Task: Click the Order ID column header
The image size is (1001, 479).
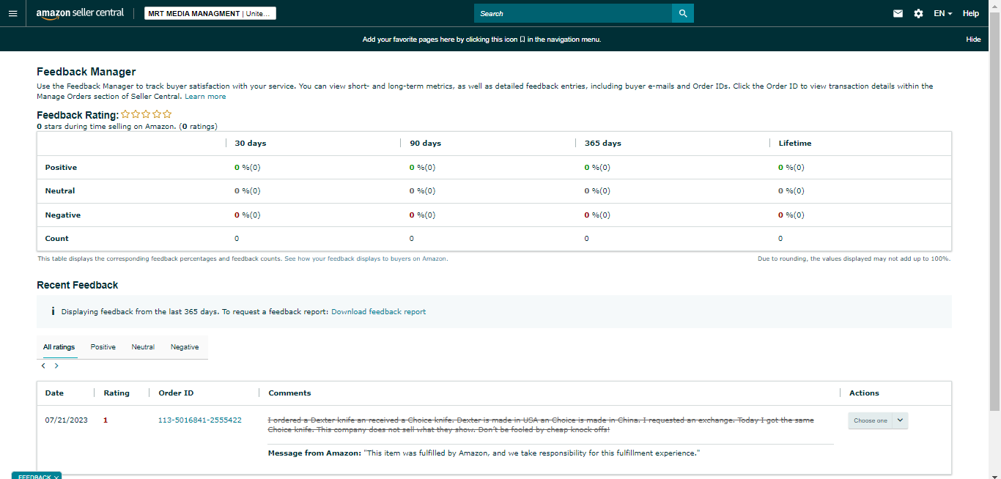Action: [176, 393]
